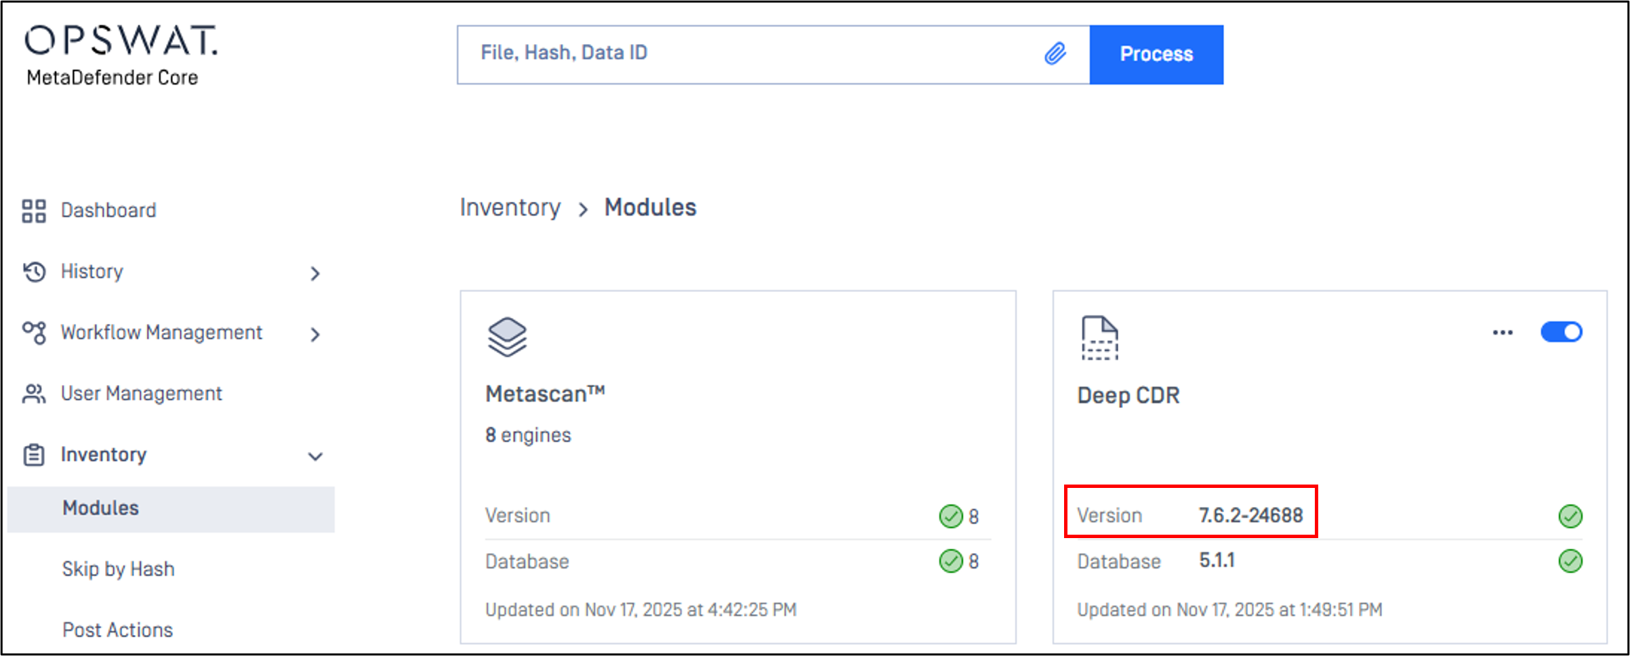The width and height of the screenshot is (1630, 656).
Task: Expand the History submenu chevron
Action: click(315, 274)
